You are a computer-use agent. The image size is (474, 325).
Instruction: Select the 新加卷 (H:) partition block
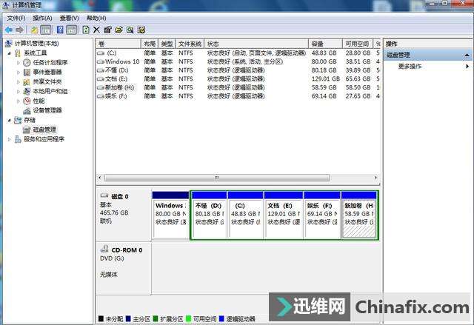[358, 215]
